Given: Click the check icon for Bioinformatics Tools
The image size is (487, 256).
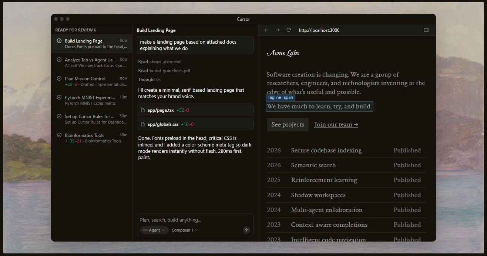Looking at the screenshot, I should click(x=59, y=135).
